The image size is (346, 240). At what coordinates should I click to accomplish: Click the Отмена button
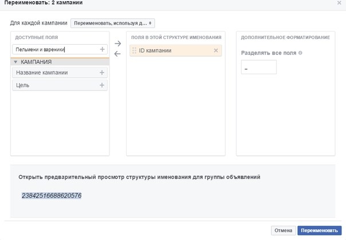click(284, 230)
